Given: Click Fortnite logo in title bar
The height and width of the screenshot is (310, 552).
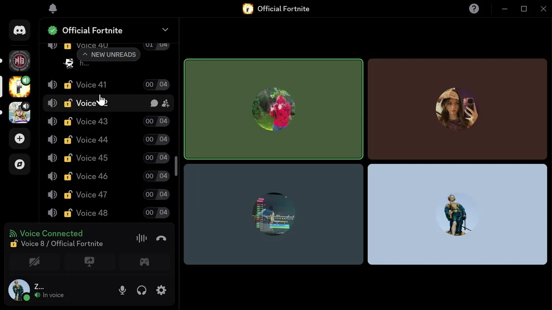Looking at the screenshot, I should click(x=248, y=9).
